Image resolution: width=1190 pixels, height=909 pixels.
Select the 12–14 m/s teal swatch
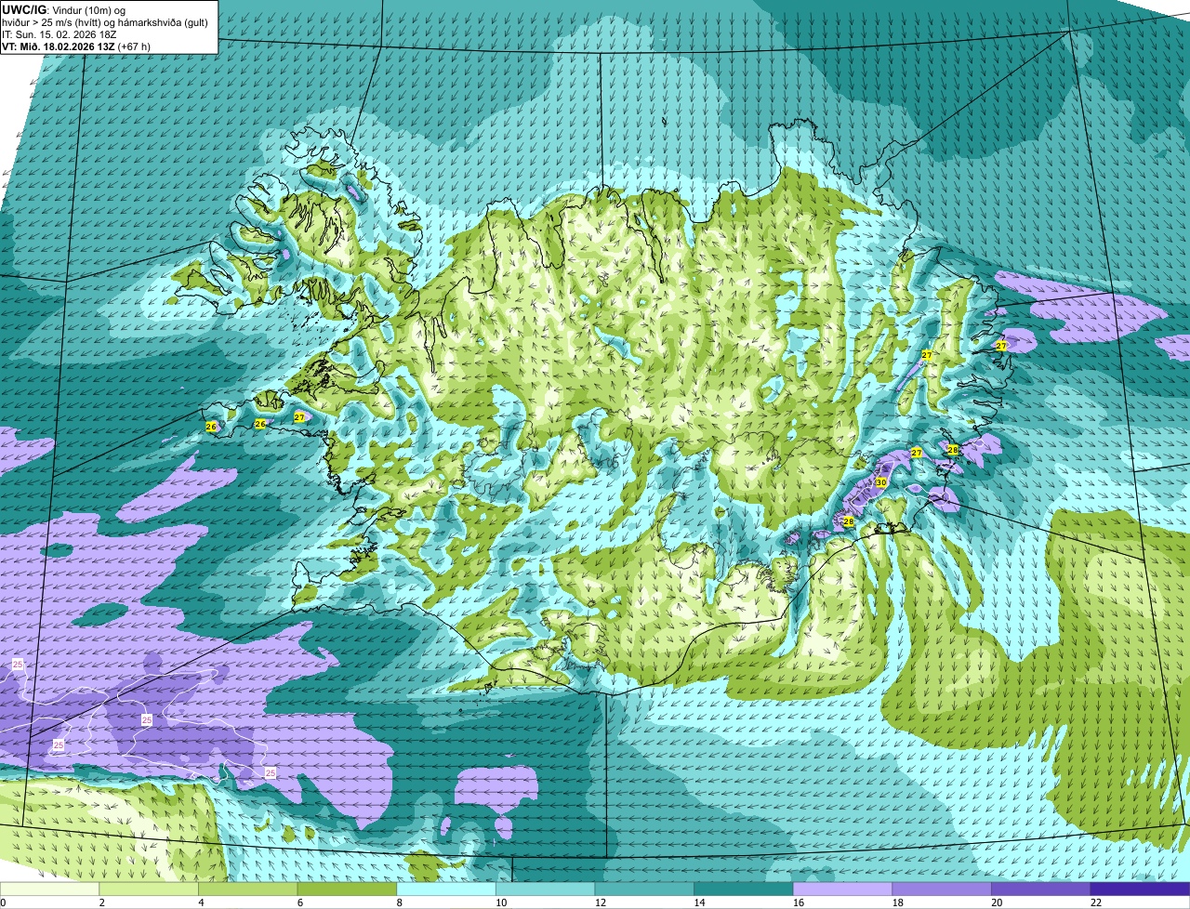pos(644,889)
